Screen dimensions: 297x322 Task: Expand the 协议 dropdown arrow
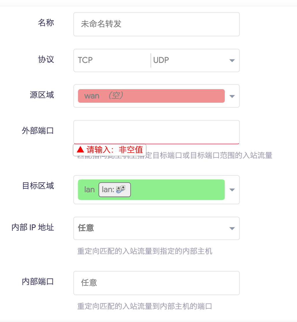click(231, 60)
